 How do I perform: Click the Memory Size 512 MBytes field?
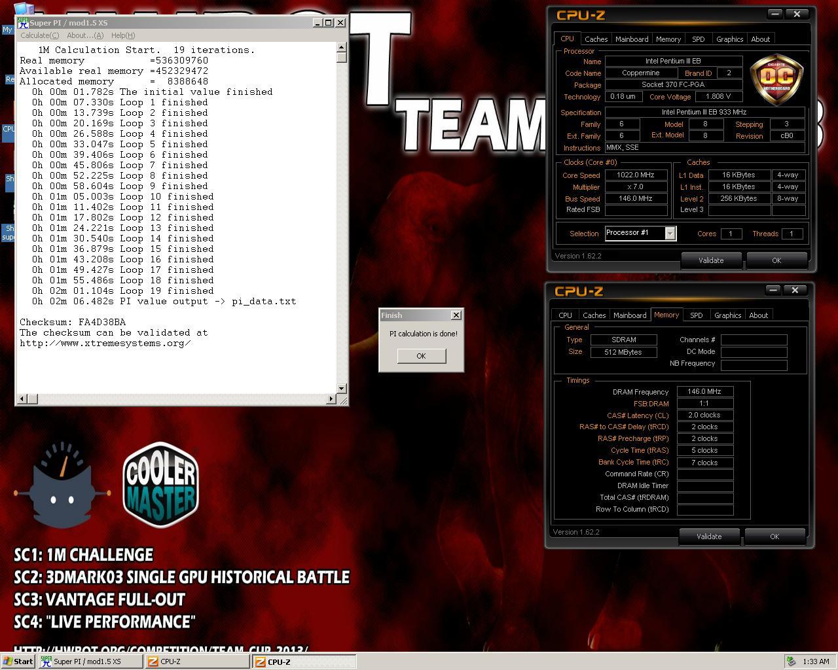tap(623, 352)
